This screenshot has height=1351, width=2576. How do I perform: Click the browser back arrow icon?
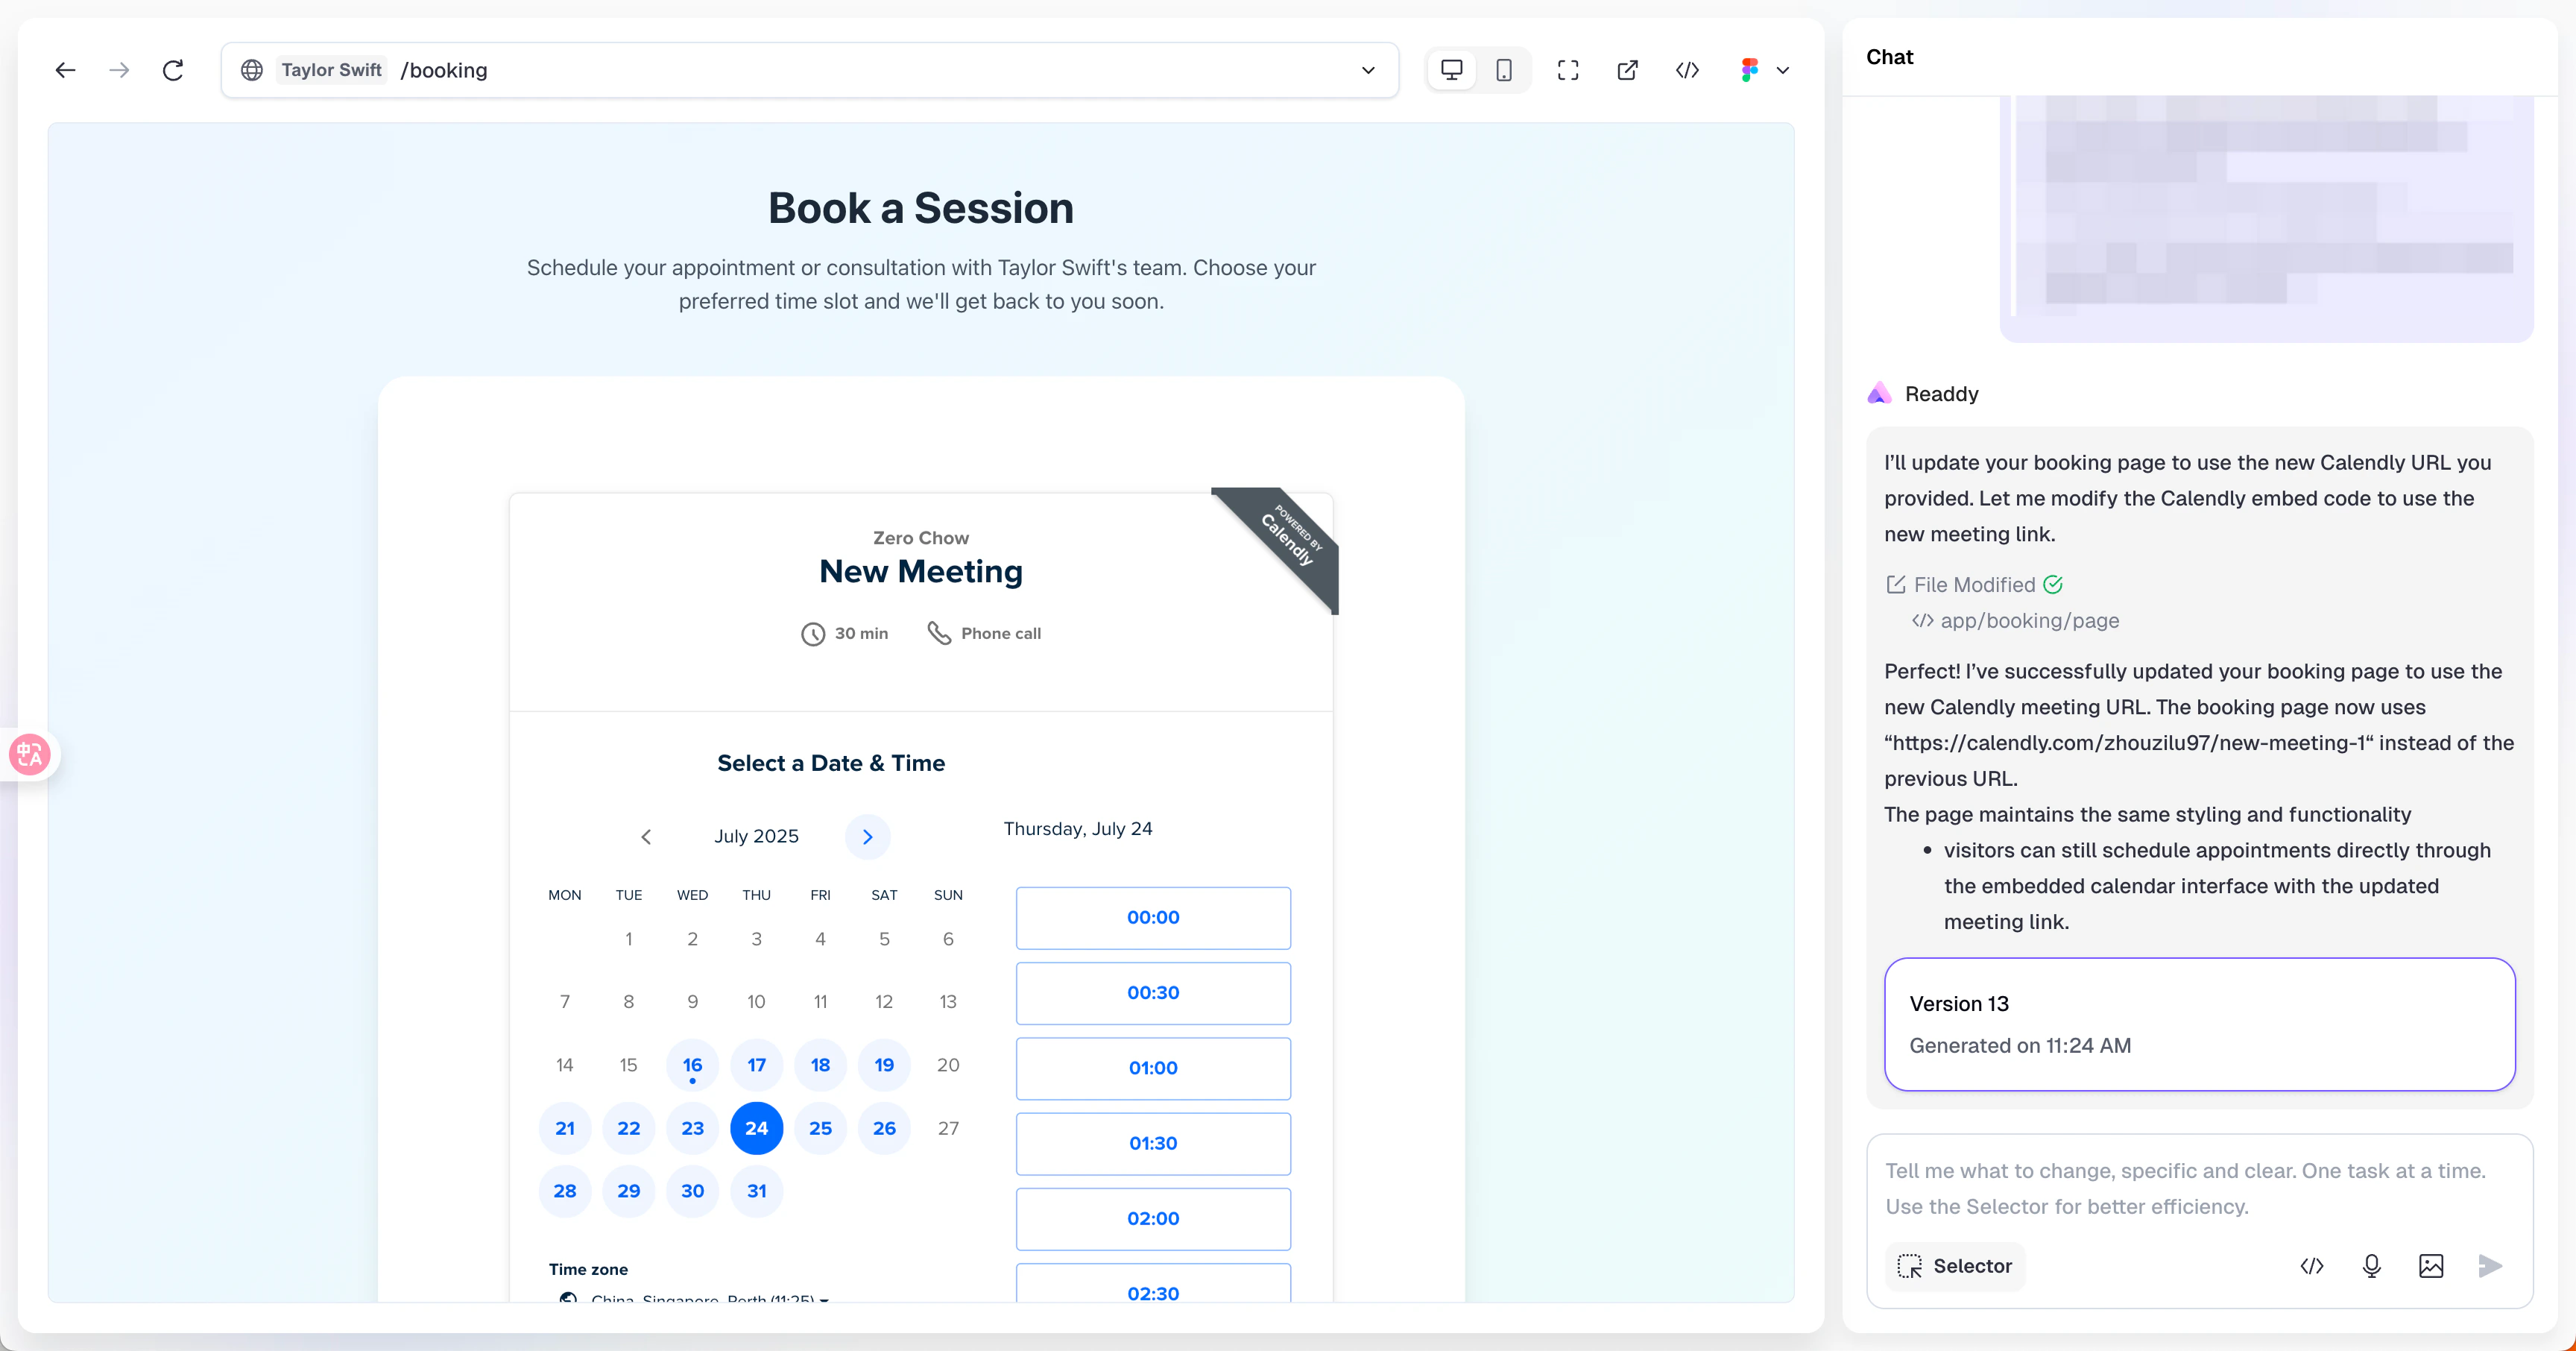click(x=66, y=70)
